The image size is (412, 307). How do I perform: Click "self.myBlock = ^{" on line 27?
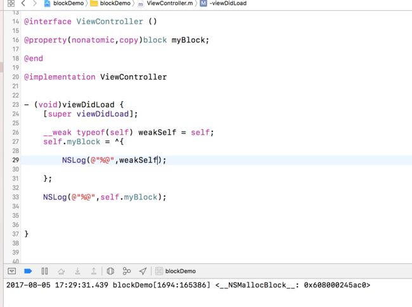(83, 142)
